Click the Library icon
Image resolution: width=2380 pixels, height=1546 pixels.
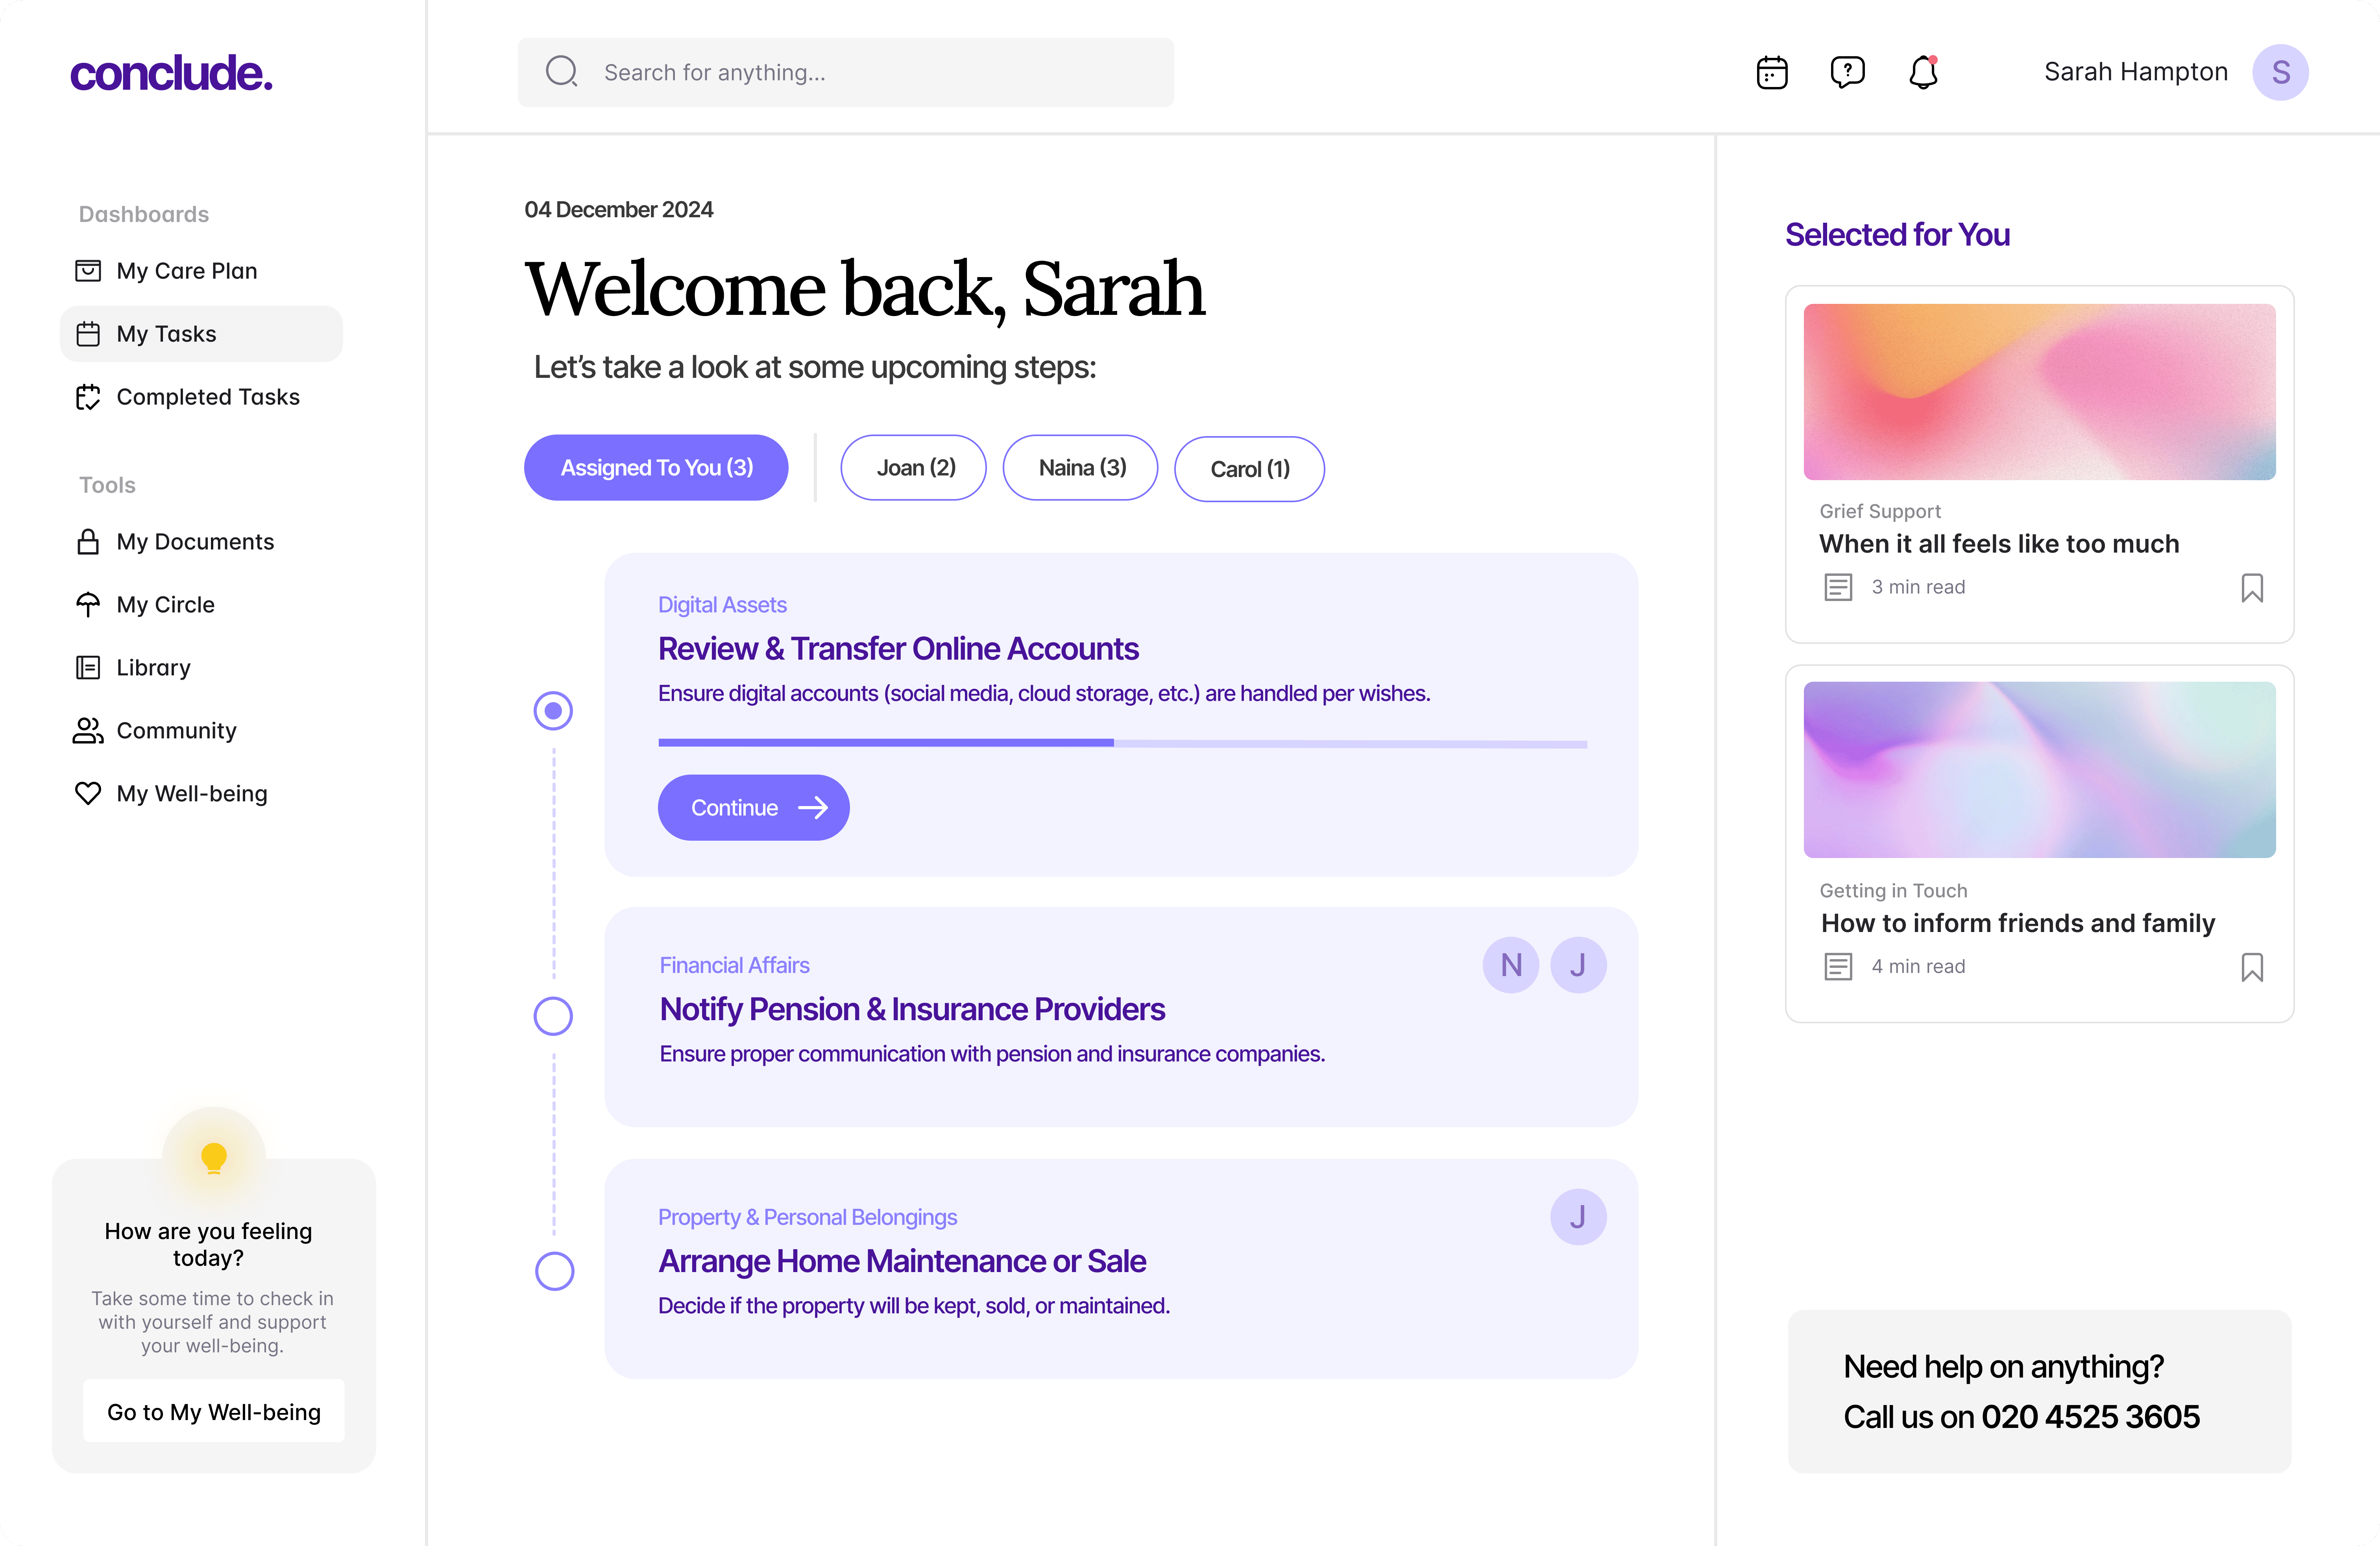(88, 668)
